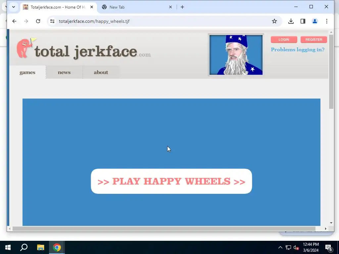Click the REGISTER button

(x=314, y=40)
